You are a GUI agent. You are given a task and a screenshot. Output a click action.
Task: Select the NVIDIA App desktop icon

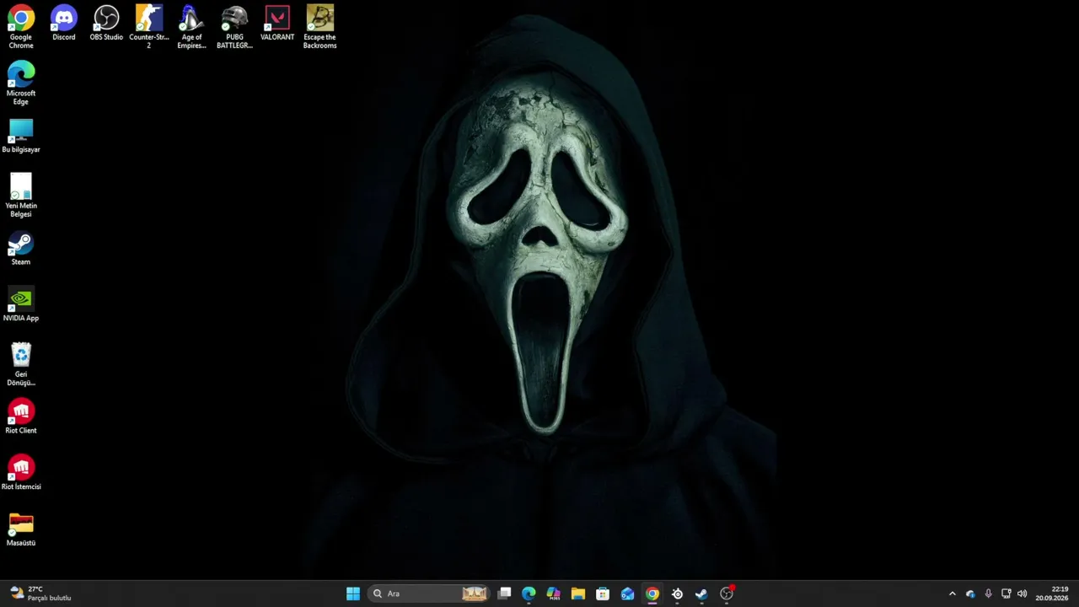pos(21,304)
